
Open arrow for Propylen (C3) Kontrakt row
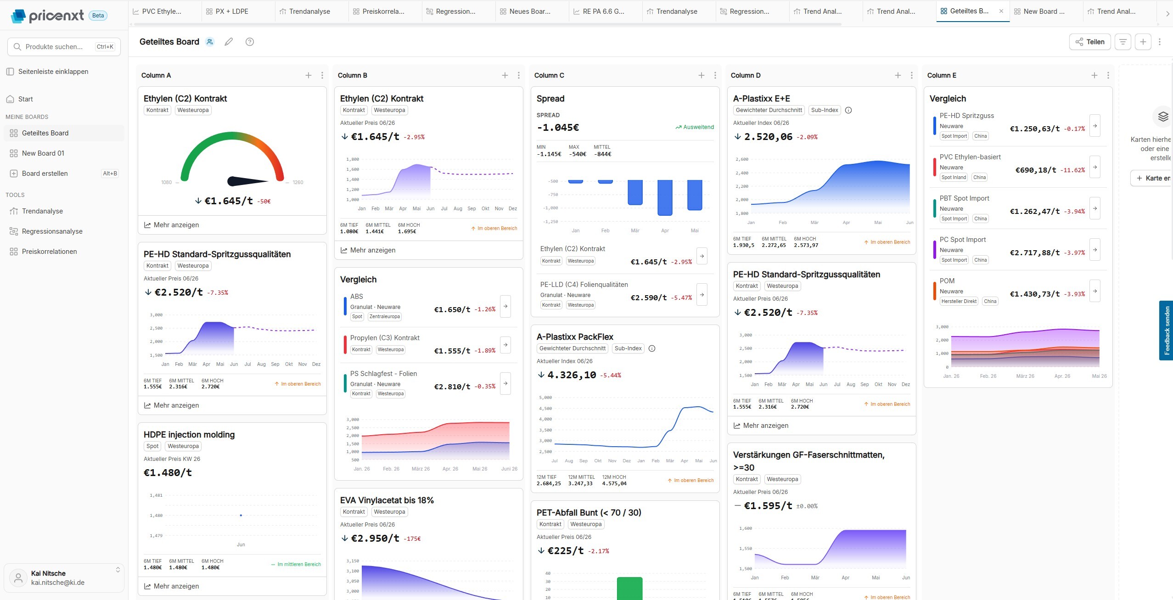pyautogui.click(x=505, y=344)
